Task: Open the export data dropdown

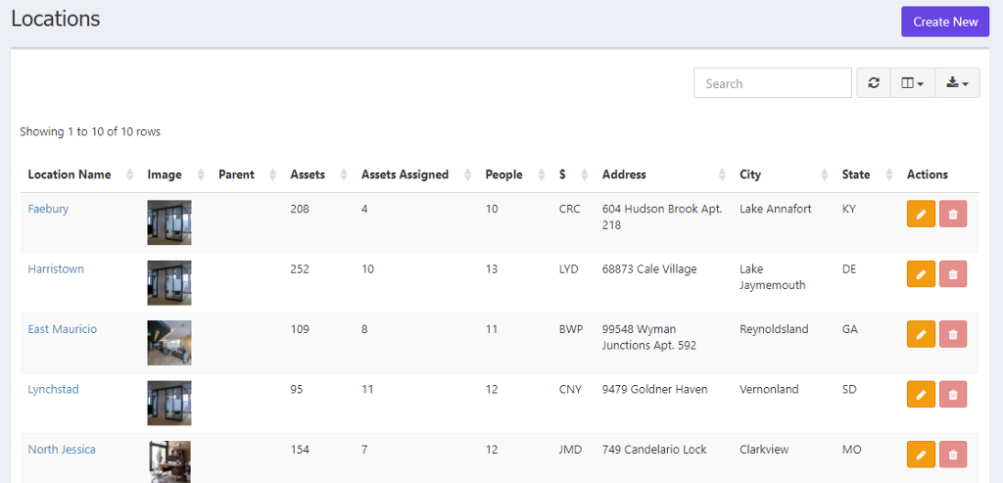Action: 957,83
